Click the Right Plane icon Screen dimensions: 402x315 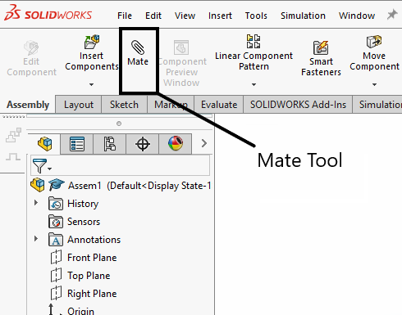coord(56,293)
